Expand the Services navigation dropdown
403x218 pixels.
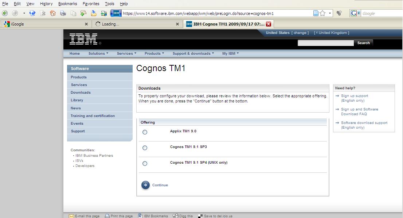pos(126,54)
